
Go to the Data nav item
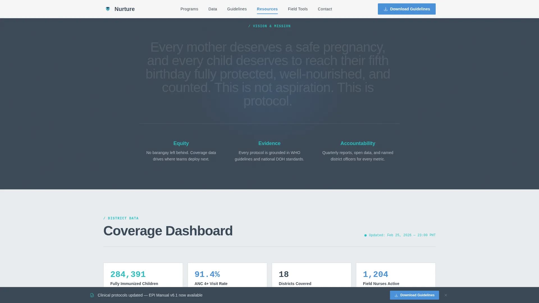tap(213, 9)
